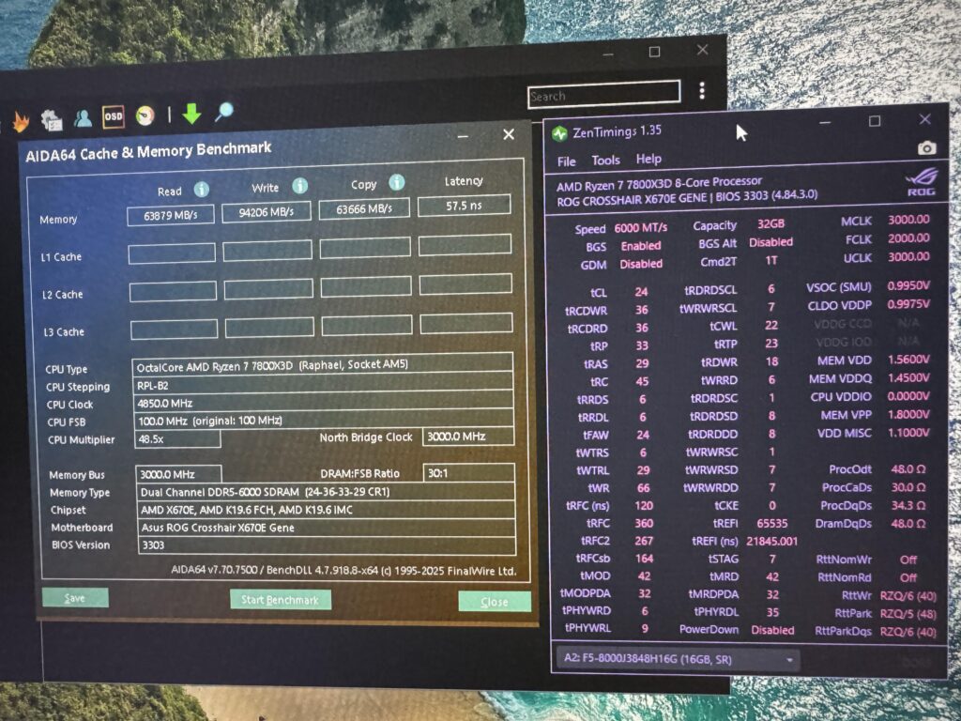Click the AMD Ryzen 7 7800X3D processor title
This screenshot has height=721, width=961.
click(659, 183)
